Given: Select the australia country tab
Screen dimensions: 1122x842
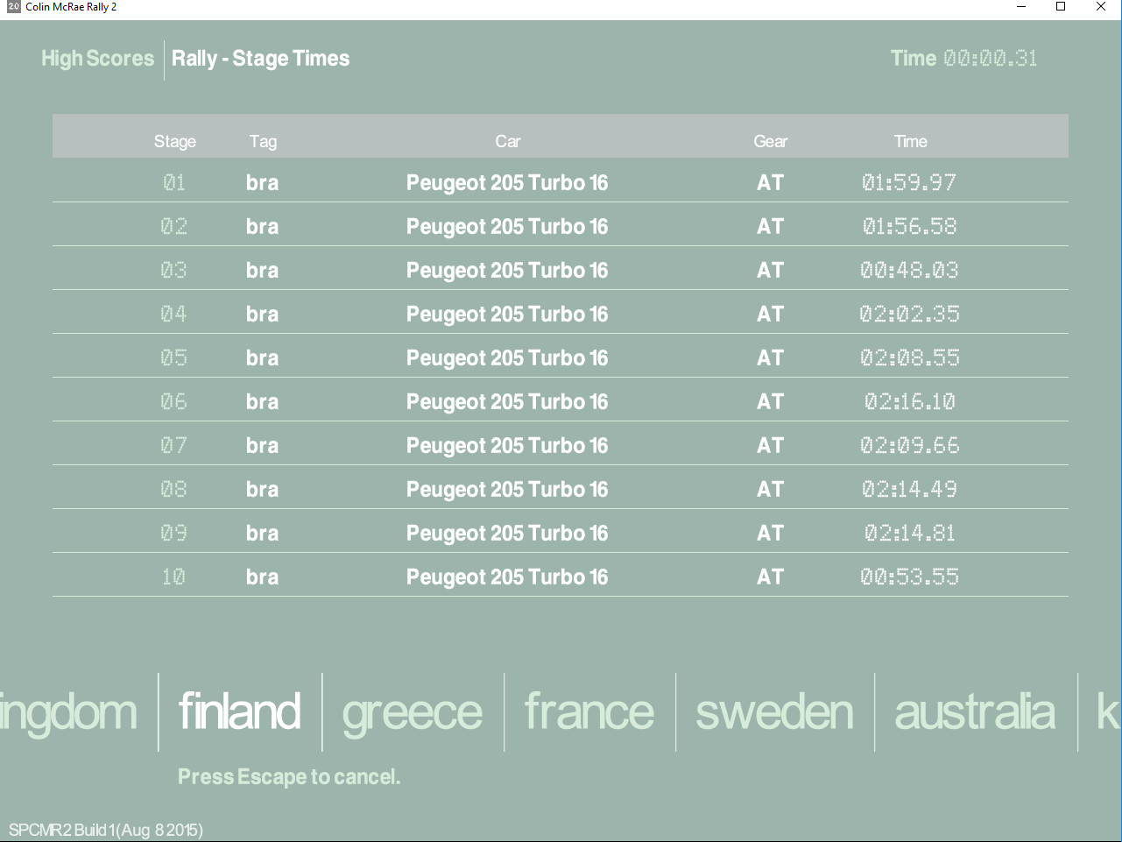Looking at the screenshot, I should (x=974, y=711).
